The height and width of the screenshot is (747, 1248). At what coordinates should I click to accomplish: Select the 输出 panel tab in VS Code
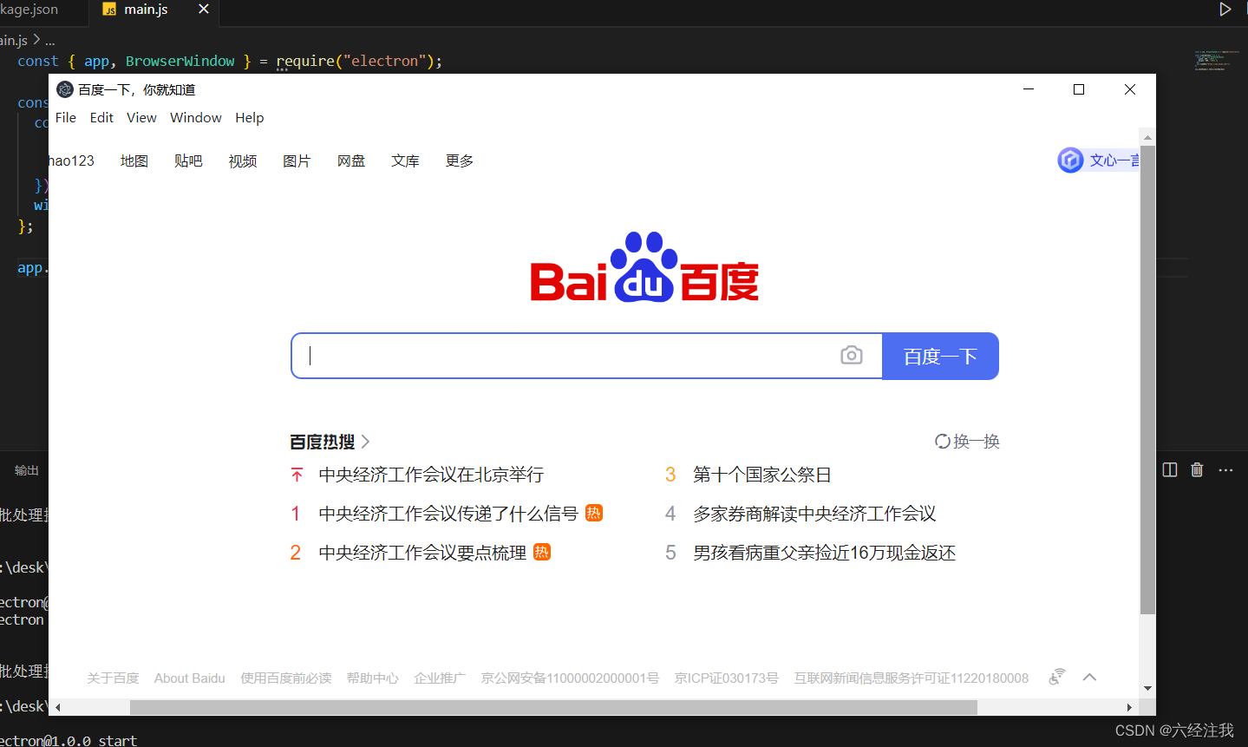tap(27, 470)
